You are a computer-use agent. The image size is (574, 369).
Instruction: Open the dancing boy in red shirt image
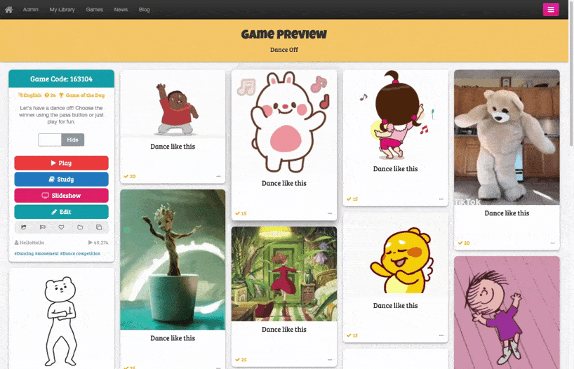click(173, 104)
